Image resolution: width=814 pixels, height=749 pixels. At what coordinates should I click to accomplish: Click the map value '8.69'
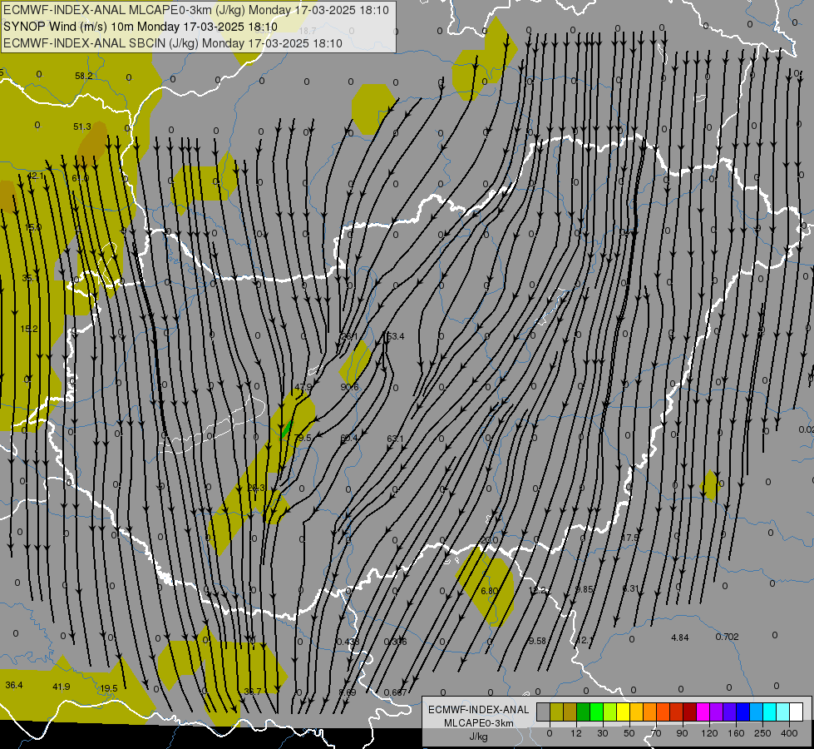[x=348, y=692]
